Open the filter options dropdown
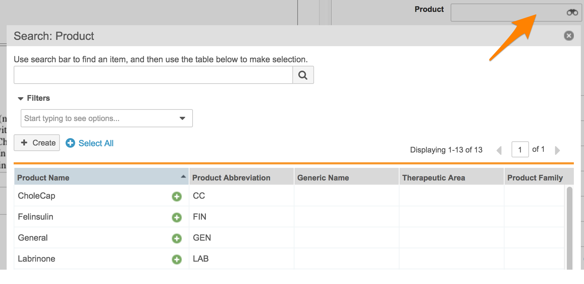 coord(182,118)
